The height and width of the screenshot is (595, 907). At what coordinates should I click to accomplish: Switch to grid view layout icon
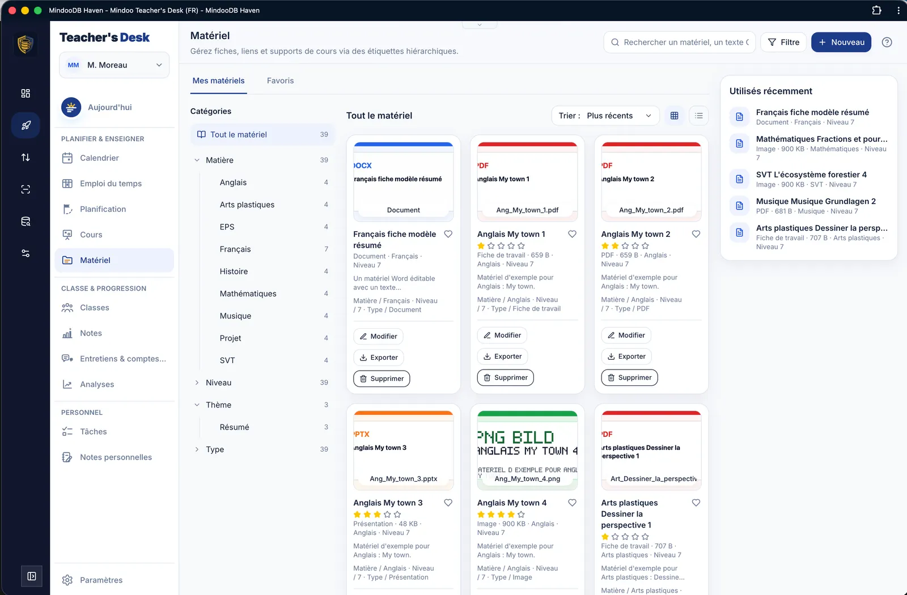[675, 116]
